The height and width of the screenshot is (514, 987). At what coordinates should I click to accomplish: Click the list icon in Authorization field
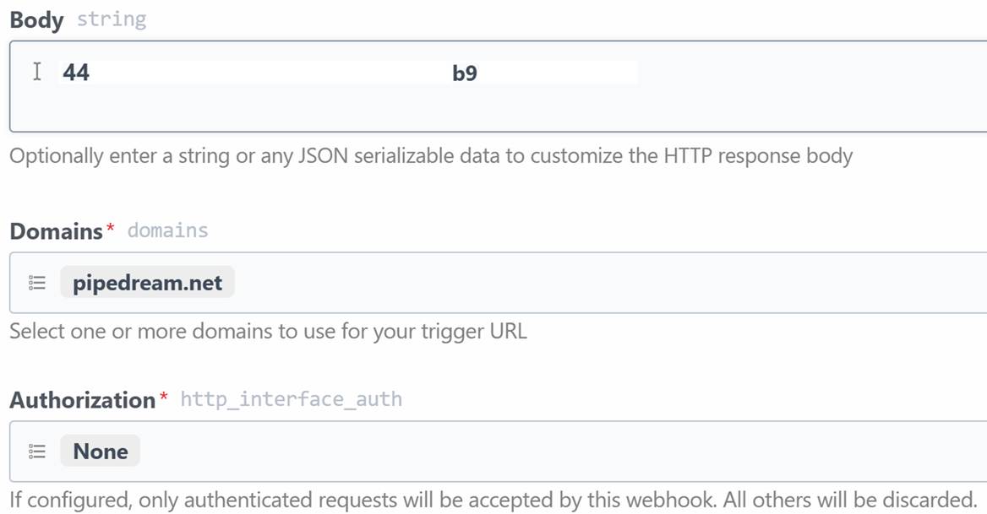(37, 452)
